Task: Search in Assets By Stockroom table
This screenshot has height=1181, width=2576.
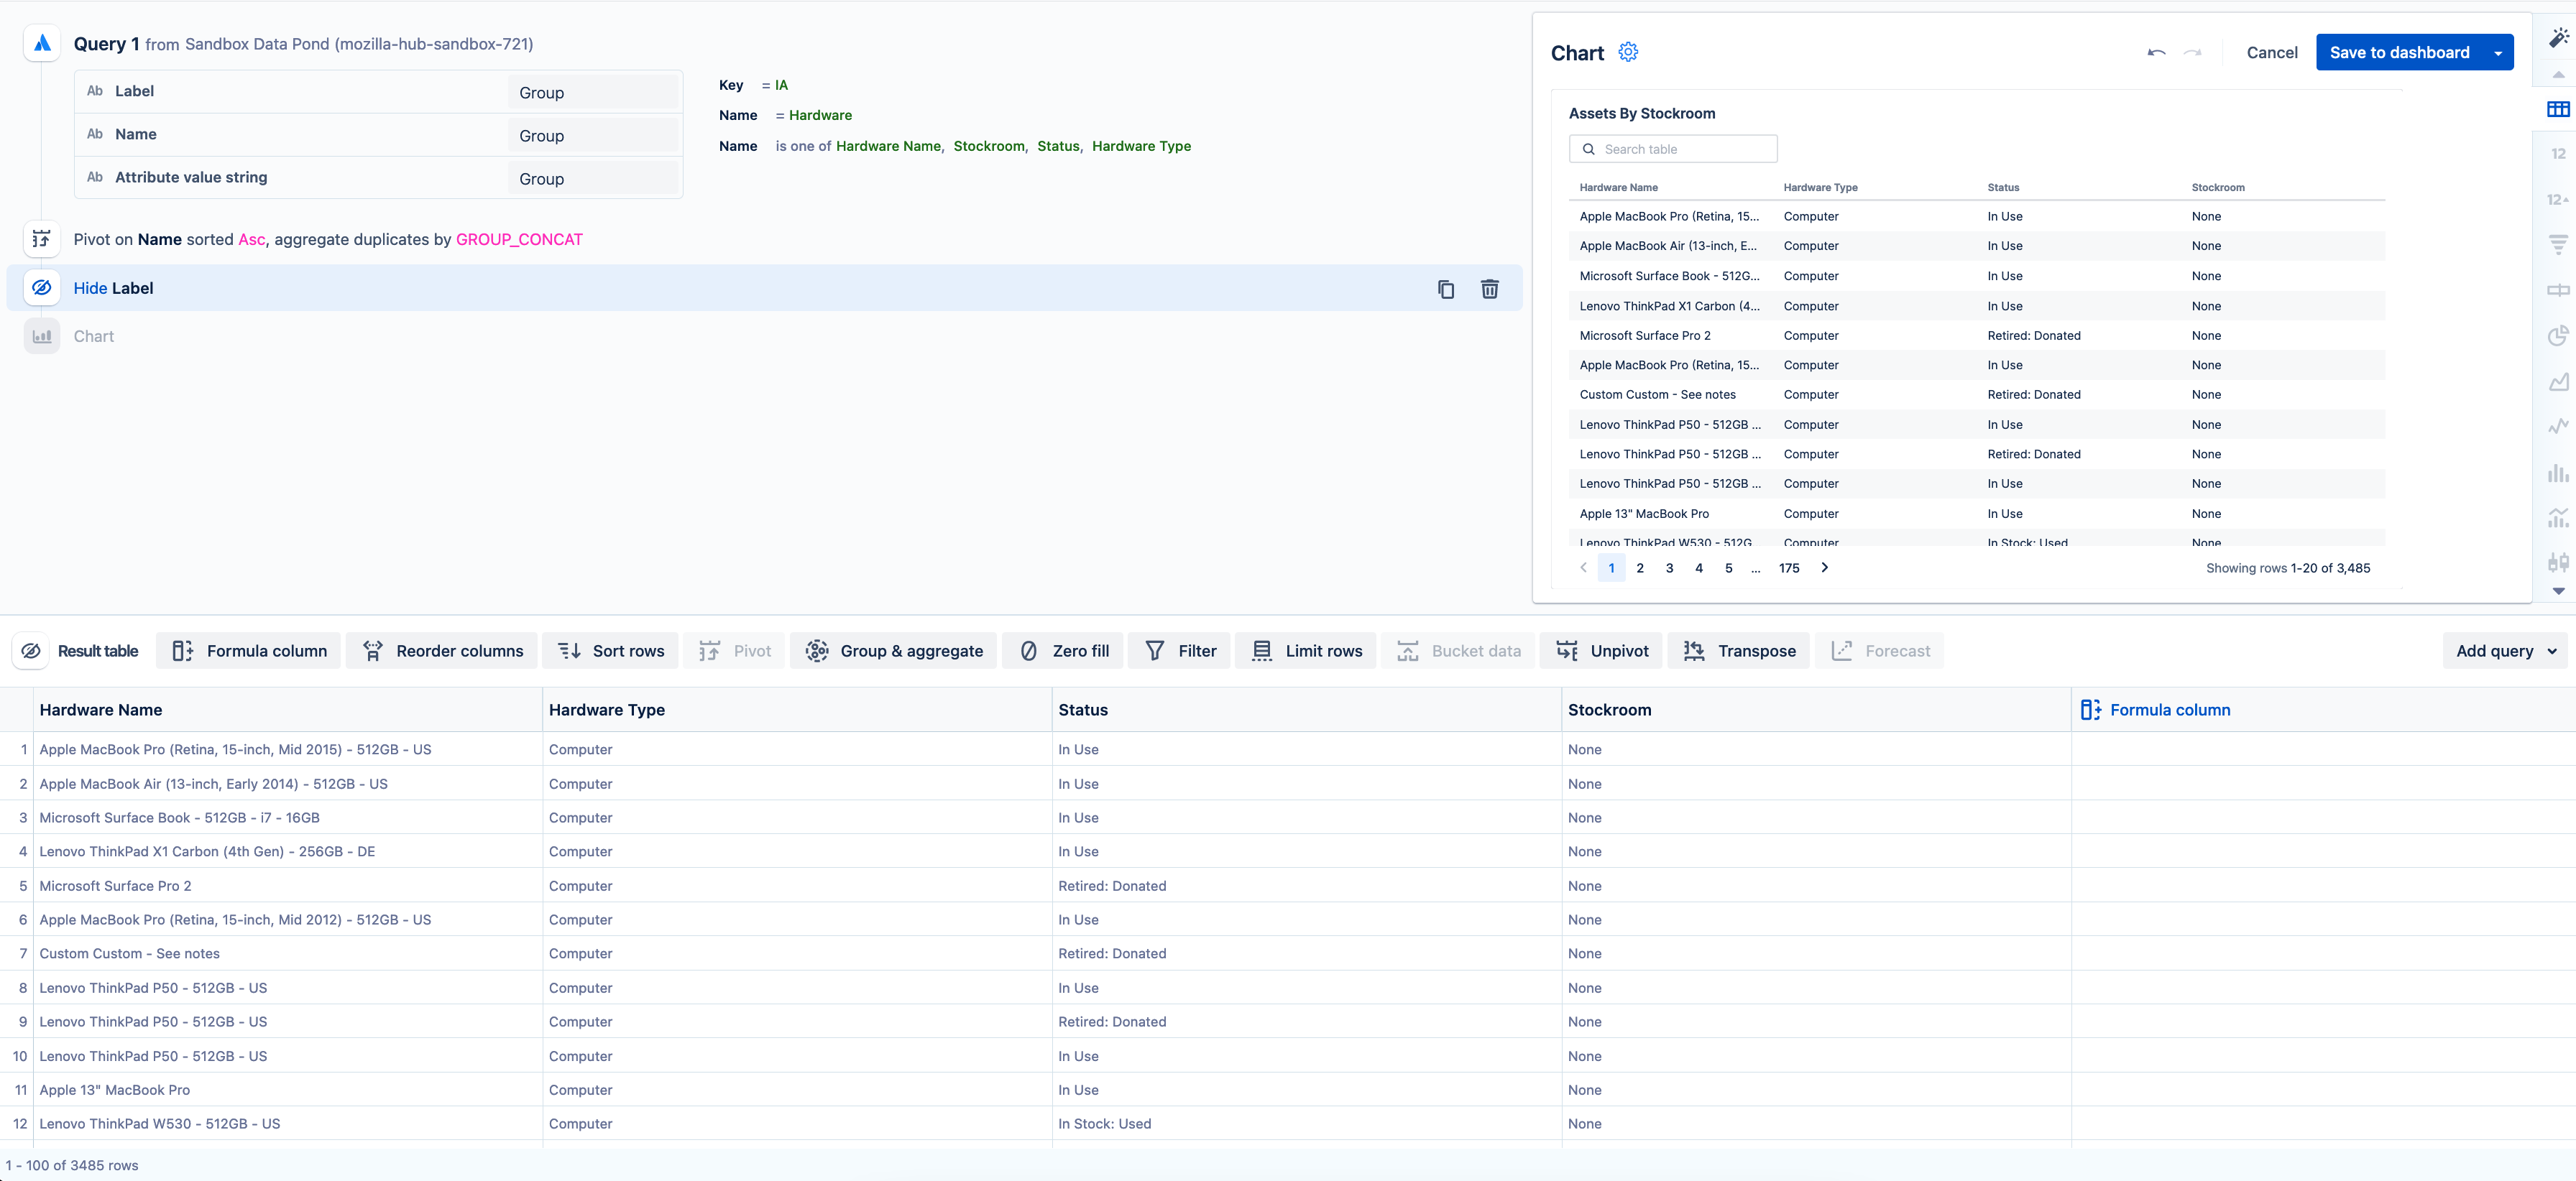Action: coord(1675,149)
